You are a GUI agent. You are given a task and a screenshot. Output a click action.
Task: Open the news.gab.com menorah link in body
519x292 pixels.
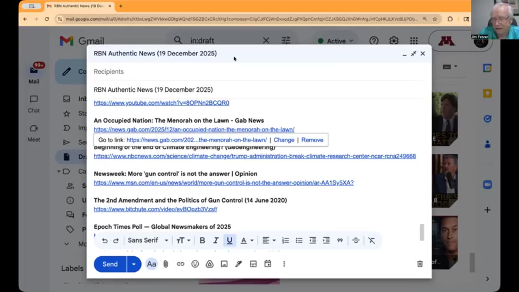coord(194,130)
